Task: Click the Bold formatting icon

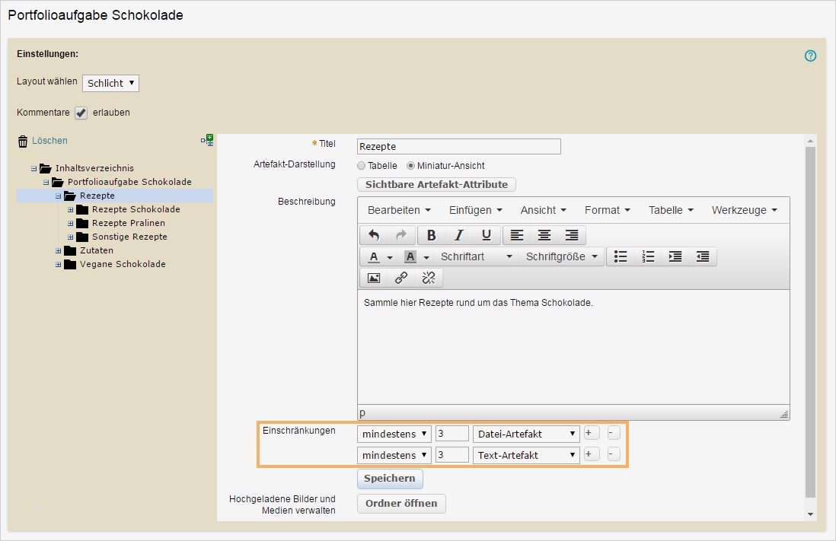Action: point(431,235)
